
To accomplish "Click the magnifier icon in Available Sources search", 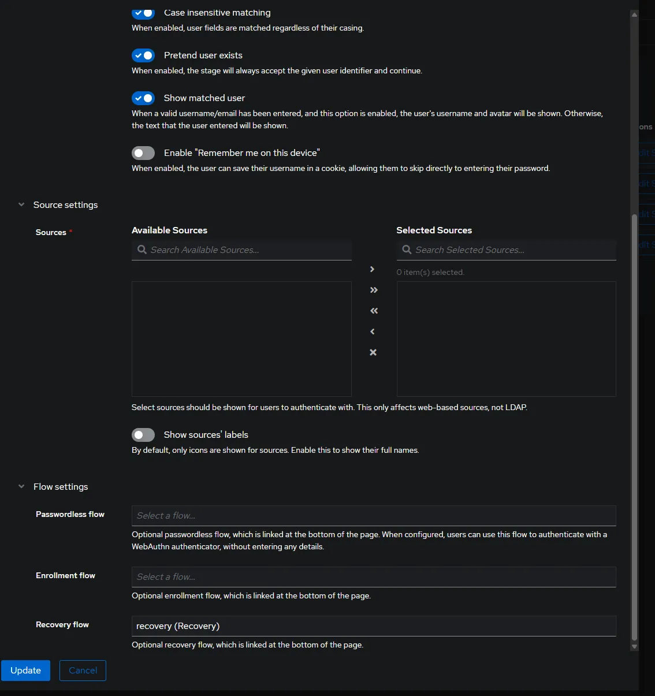I will 142,250.
